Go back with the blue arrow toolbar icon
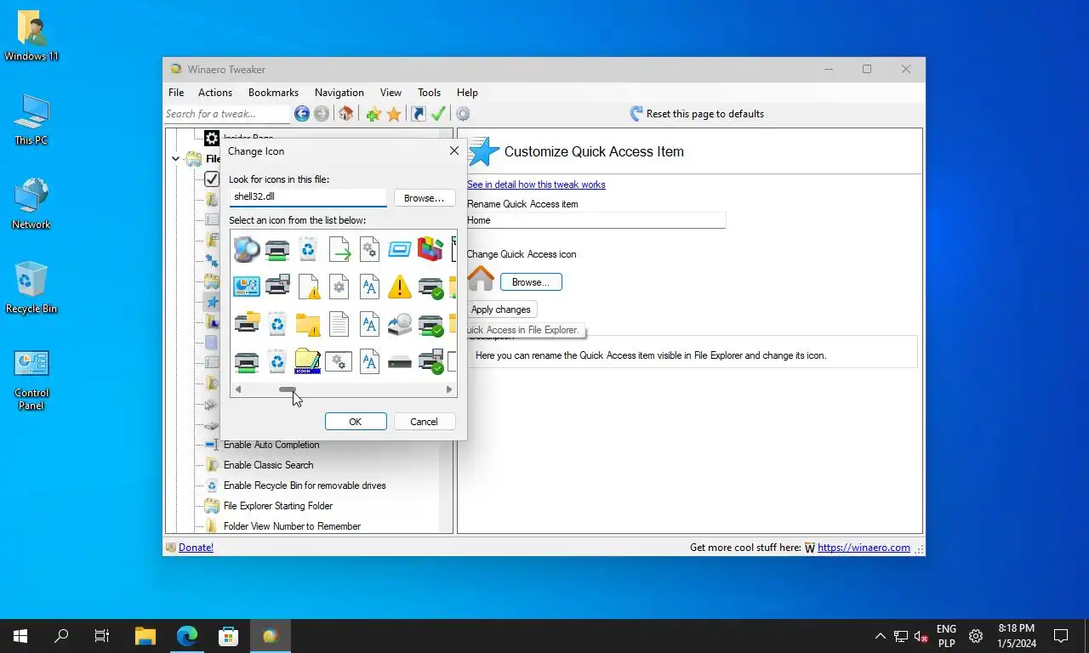Viewport: 1089px width, 653px height. (302, 114)
